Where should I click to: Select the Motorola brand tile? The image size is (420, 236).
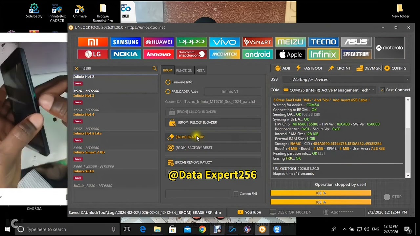pyautogui.click(x=389, y=48)
